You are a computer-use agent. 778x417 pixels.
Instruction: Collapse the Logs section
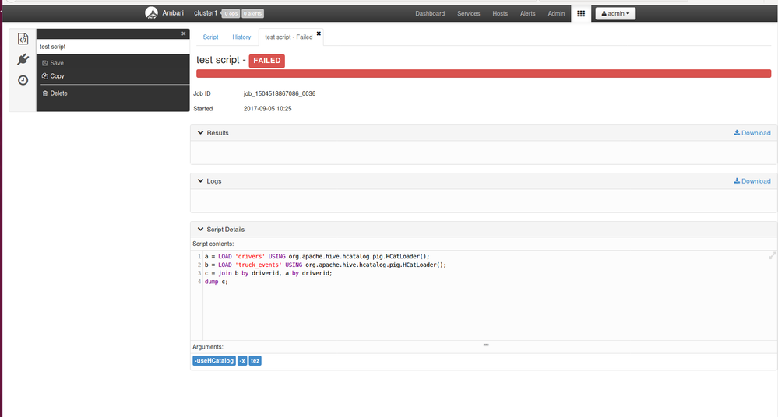tap(200, 181)
